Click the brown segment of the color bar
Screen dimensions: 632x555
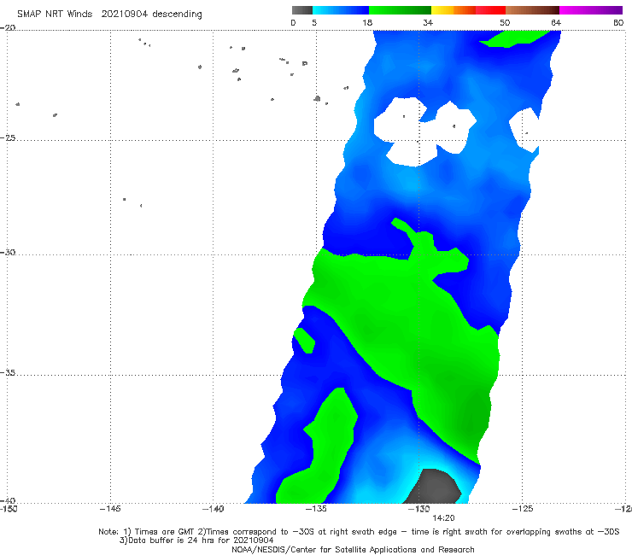[x=532, y=10]
